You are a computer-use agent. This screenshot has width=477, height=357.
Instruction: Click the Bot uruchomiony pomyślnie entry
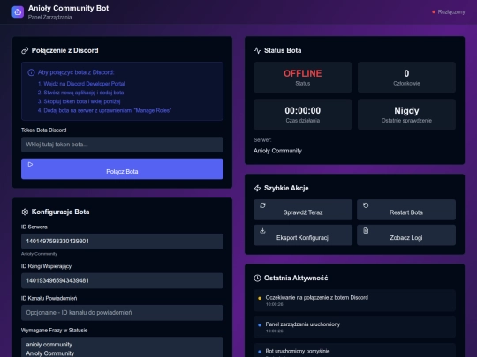[x=355, y=350]
